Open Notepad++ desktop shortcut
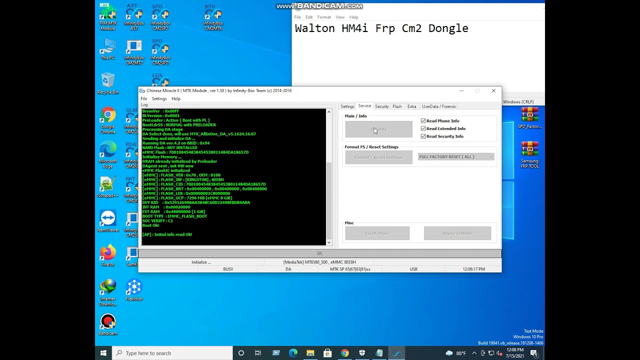 [107, 187]
